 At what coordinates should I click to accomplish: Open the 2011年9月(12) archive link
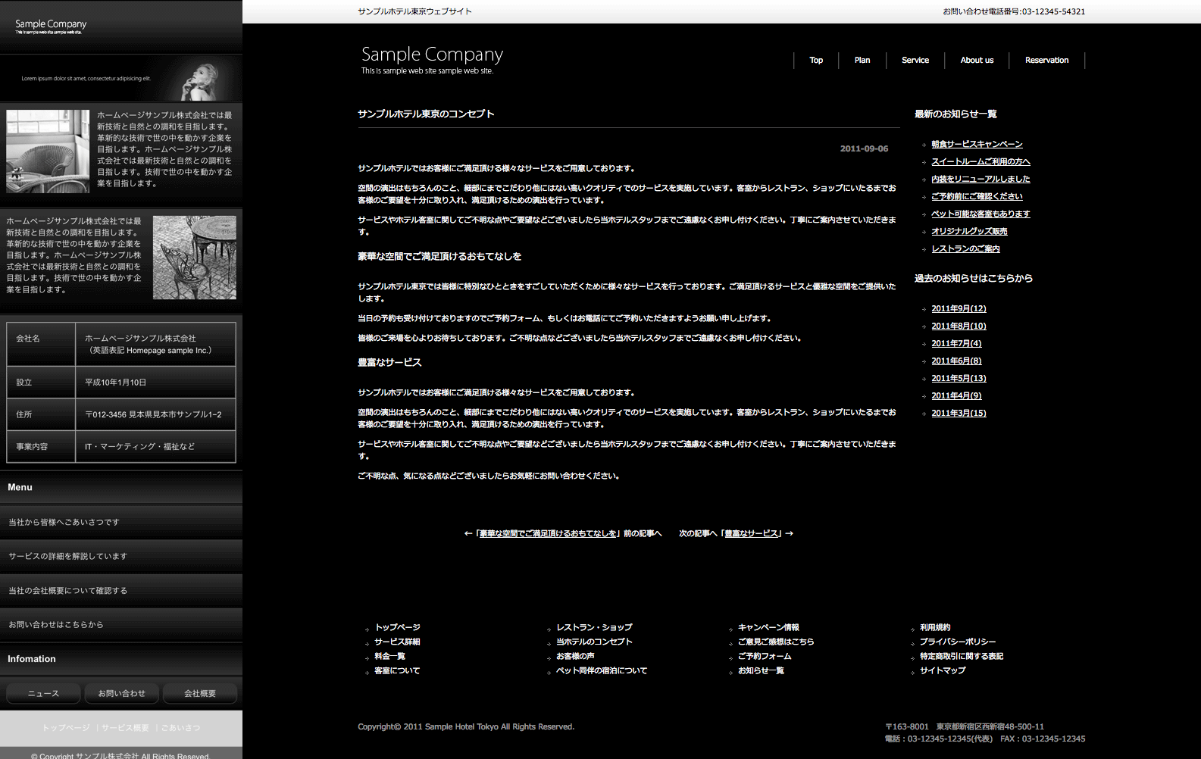coord(959,309)
